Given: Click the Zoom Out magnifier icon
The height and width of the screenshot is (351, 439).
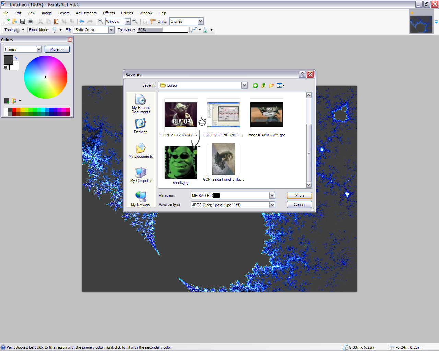Looking at the screenshot, I should point(100,21).
